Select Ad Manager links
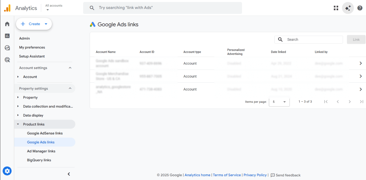Screen dimensions: 366x180 pos(41,151)
